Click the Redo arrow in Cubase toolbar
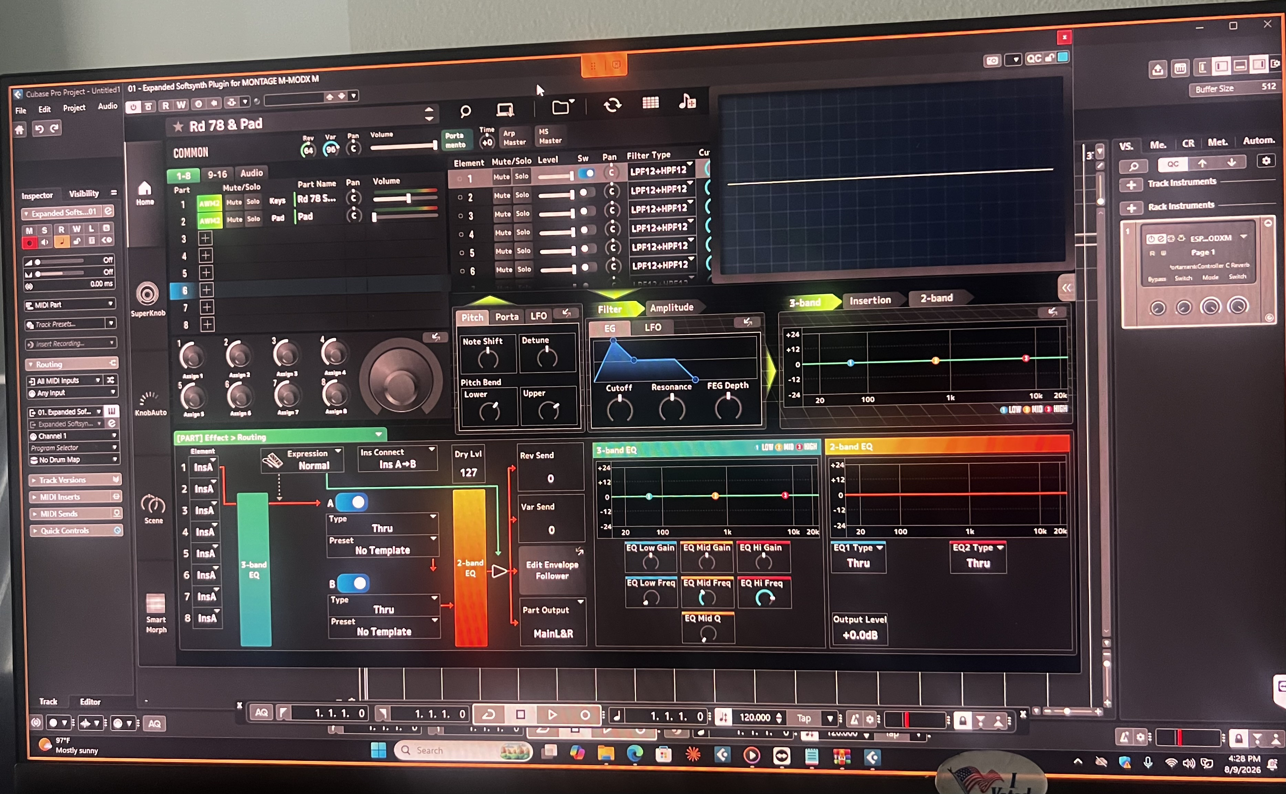This screenshot has height=794, width=1286. point(55,128)
